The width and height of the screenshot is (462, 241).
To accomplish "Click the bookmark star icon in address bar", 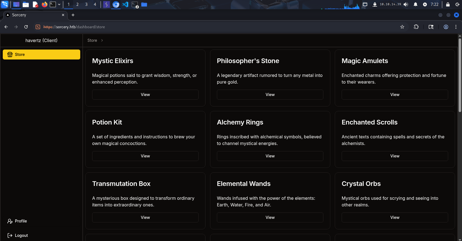I will click(402, 27).
